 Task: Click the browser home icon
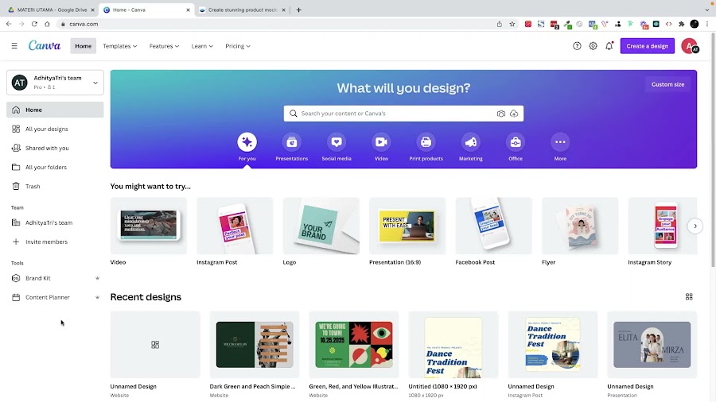point(47,24)
